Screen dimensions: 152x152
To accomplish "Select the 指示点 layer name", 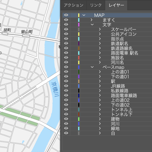I will click(x=117, y=39).
